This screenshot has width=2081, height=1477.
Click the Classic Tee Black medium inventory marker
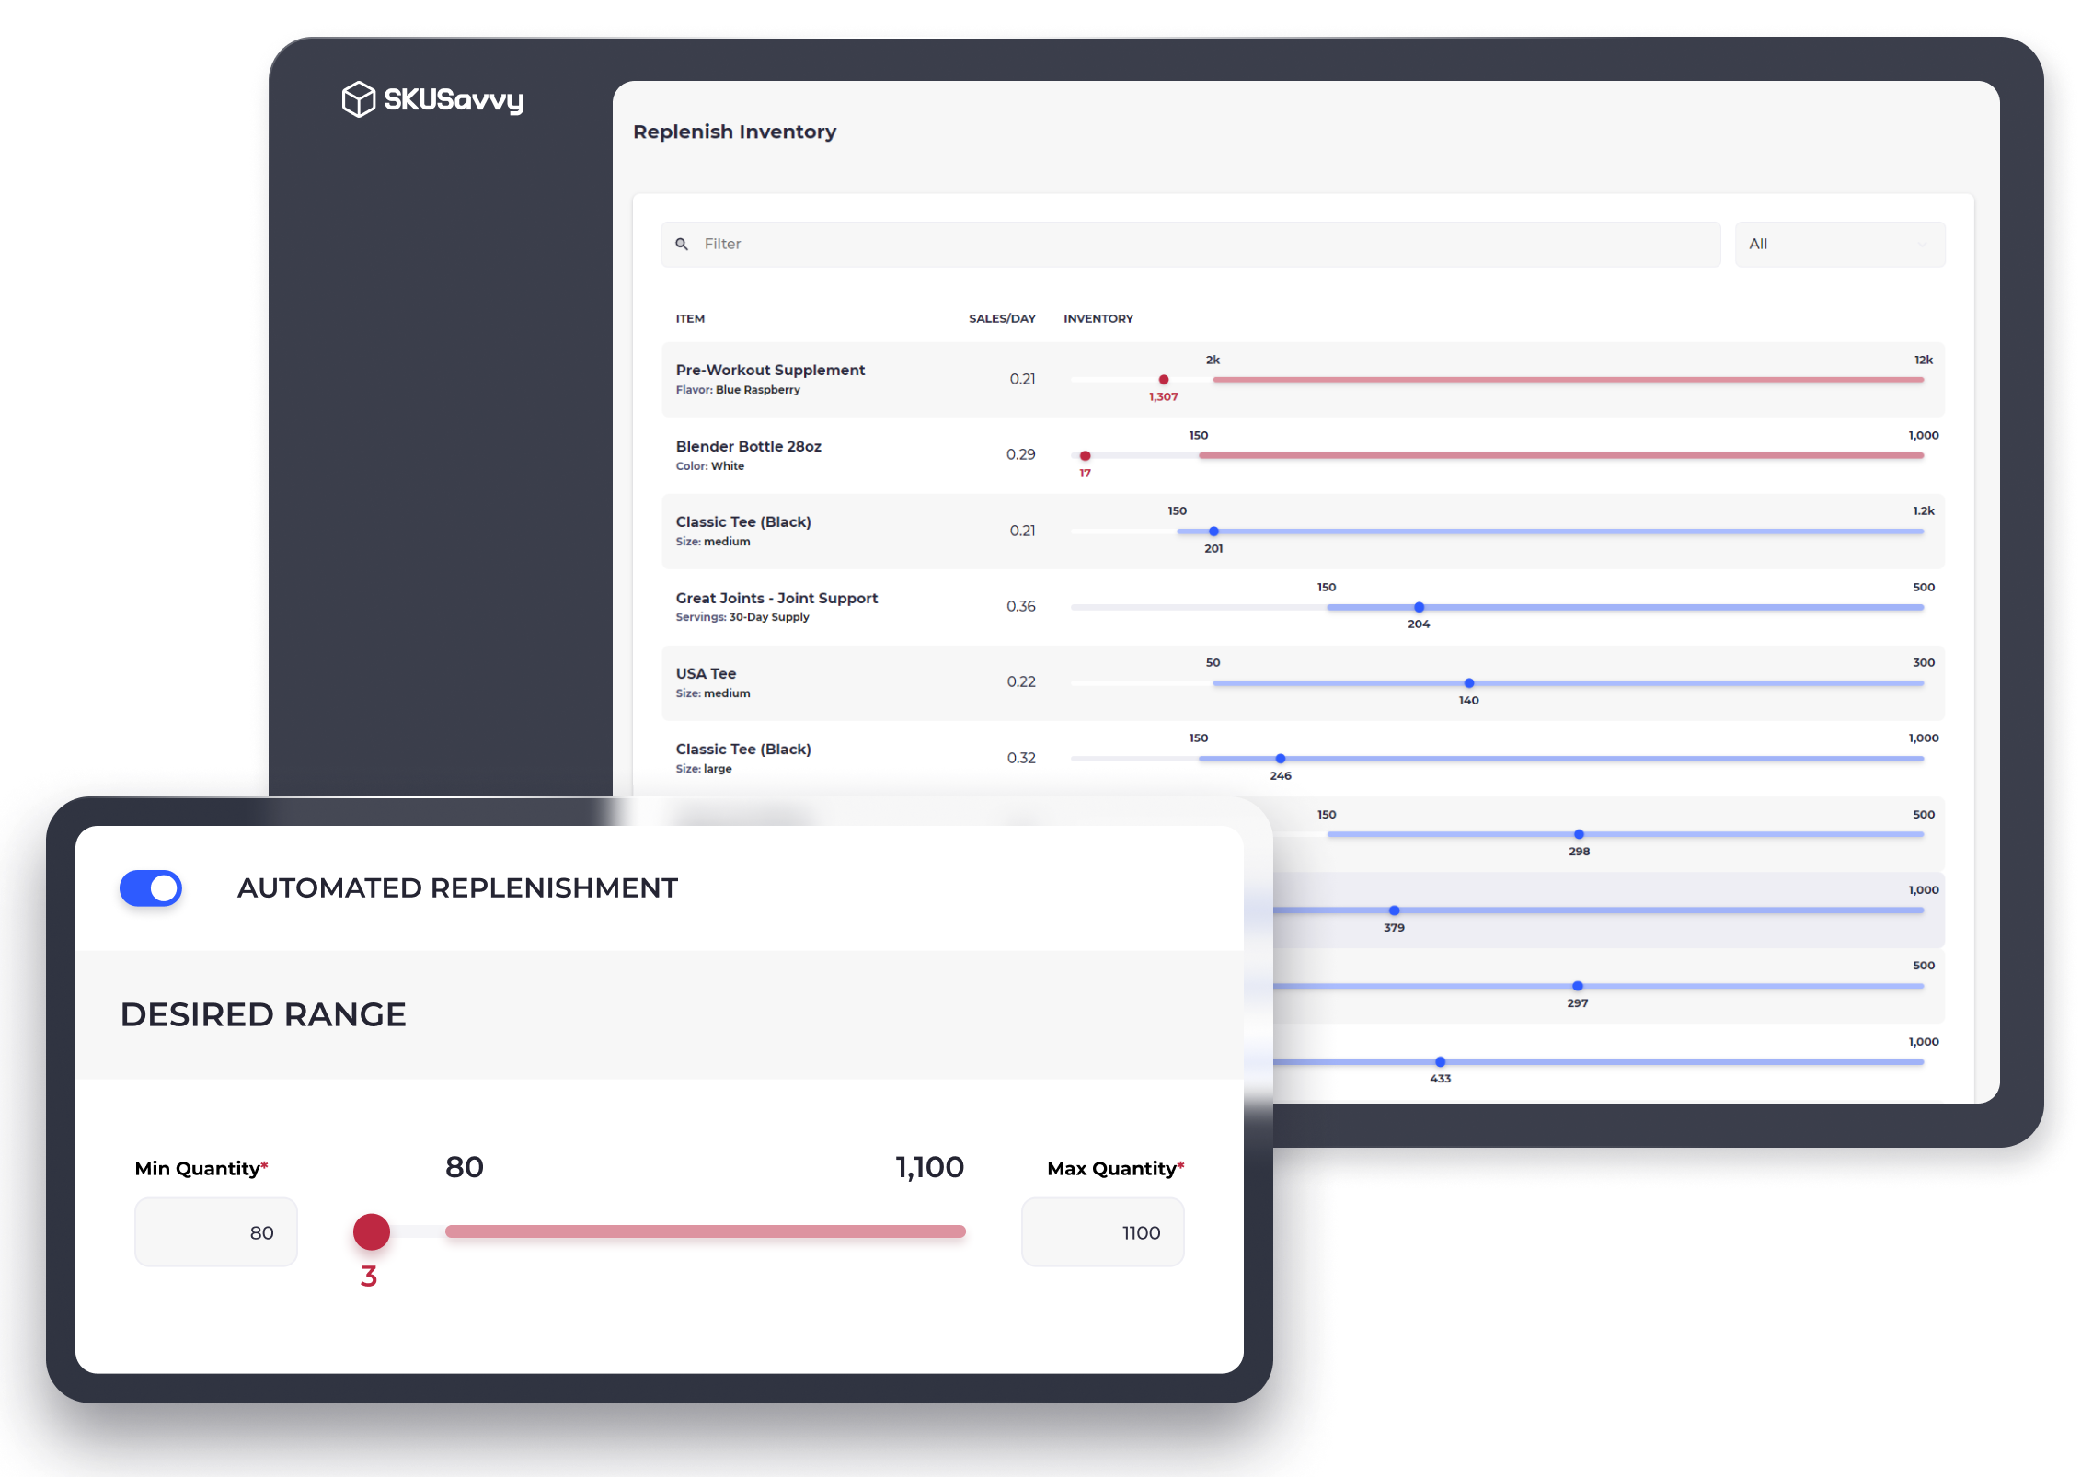tap(1213, 531)
